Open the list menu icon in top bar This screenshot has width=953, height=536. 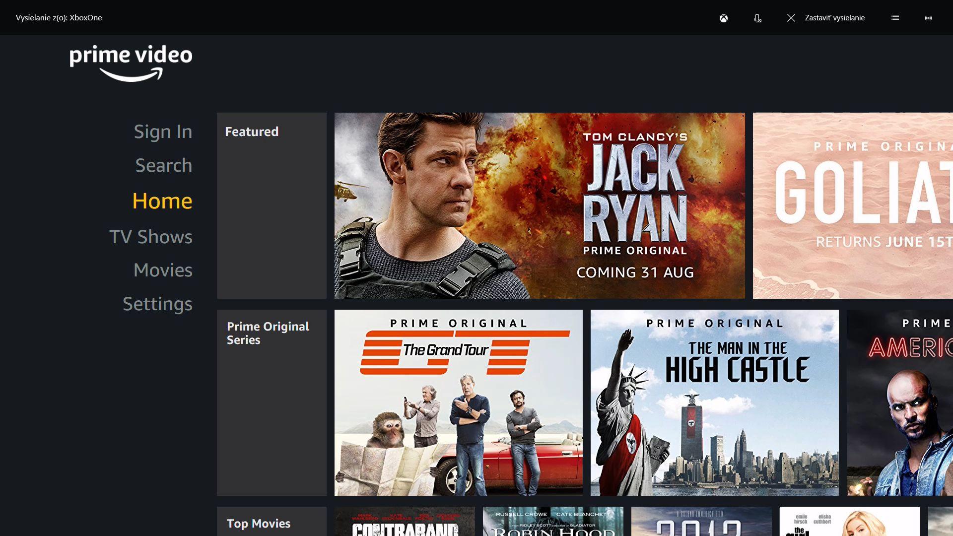coord(895,18)
